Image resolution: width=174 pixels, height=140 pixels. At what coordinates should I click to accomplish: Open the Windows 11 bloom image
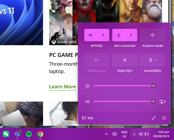coord(22,23)
